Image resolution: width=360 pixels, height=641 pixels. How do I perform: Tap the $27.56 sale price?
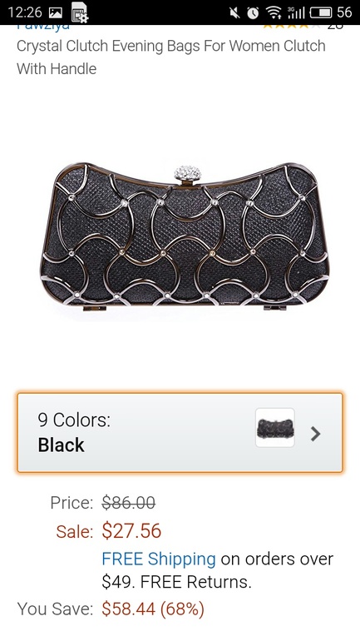[131, 530]
